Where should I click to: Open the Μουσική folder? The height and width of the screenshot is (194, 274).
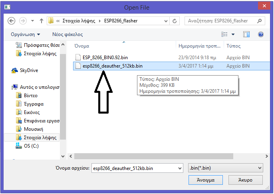pos(30,129)
